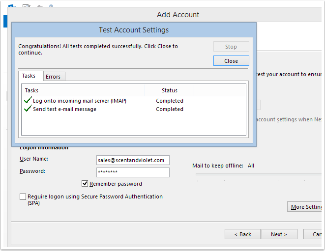Viewport: 325px width, 251px height.
Task: Open More Settings
Action: [305, 207]
